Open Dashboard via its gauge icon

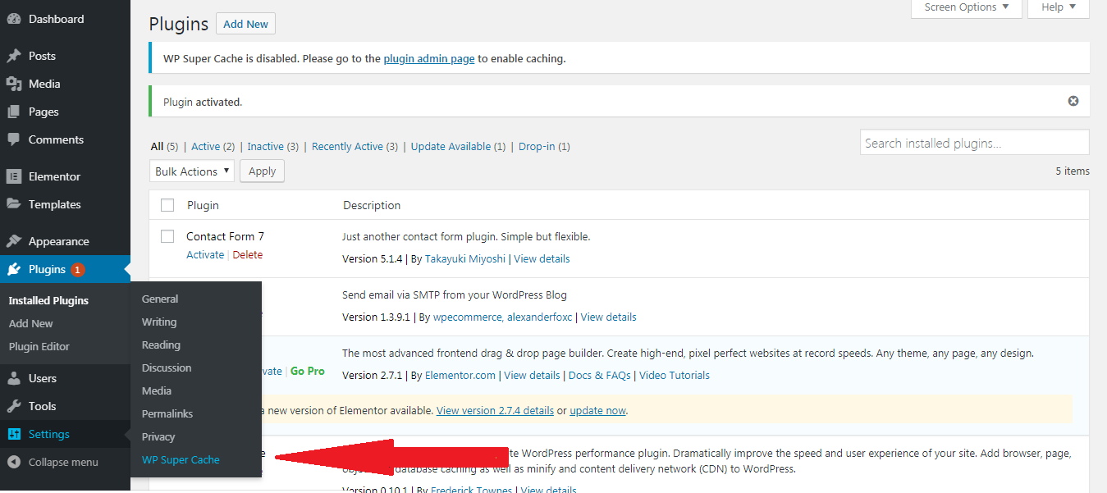tap(14, 19)
